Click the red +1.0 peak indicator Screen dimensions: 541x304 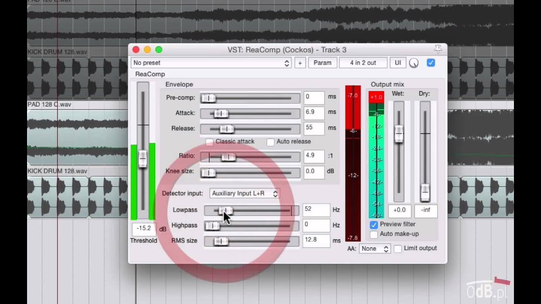tap(376, 97)
